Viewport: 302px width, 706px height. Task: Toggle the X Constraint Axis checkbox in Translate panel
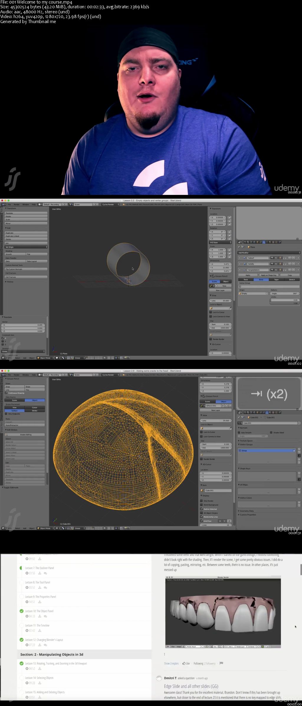pos(3,338)
